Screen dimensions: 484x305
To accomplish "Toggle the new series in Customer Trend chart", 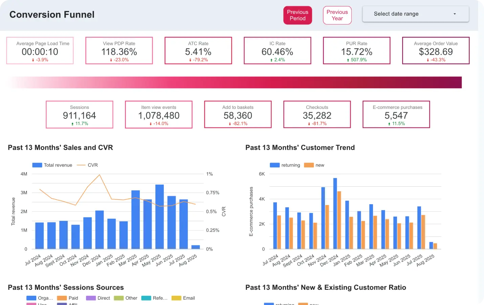I will pyautogui.click(x=314, y=165).
